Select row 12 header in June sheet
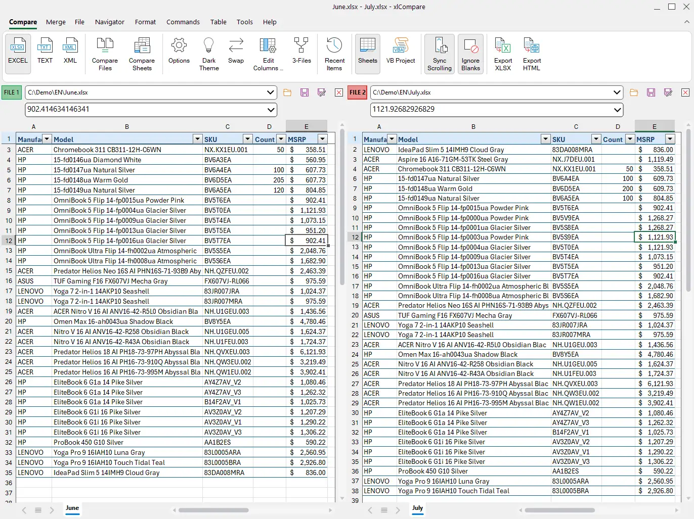Image resolution: width=694 pixels, height=519 pixels. (9, 241)
